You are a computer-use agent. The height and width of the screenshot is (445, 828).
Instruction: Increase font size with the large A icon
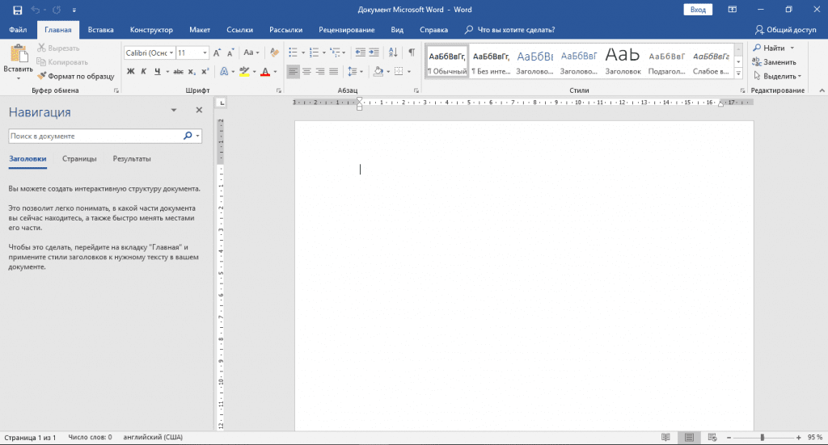[217, 52]
